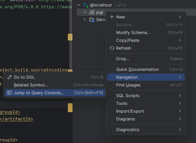Select the jxgl schema name
The width and height of the screenshot is (196, 143).
tap(100, 12)
